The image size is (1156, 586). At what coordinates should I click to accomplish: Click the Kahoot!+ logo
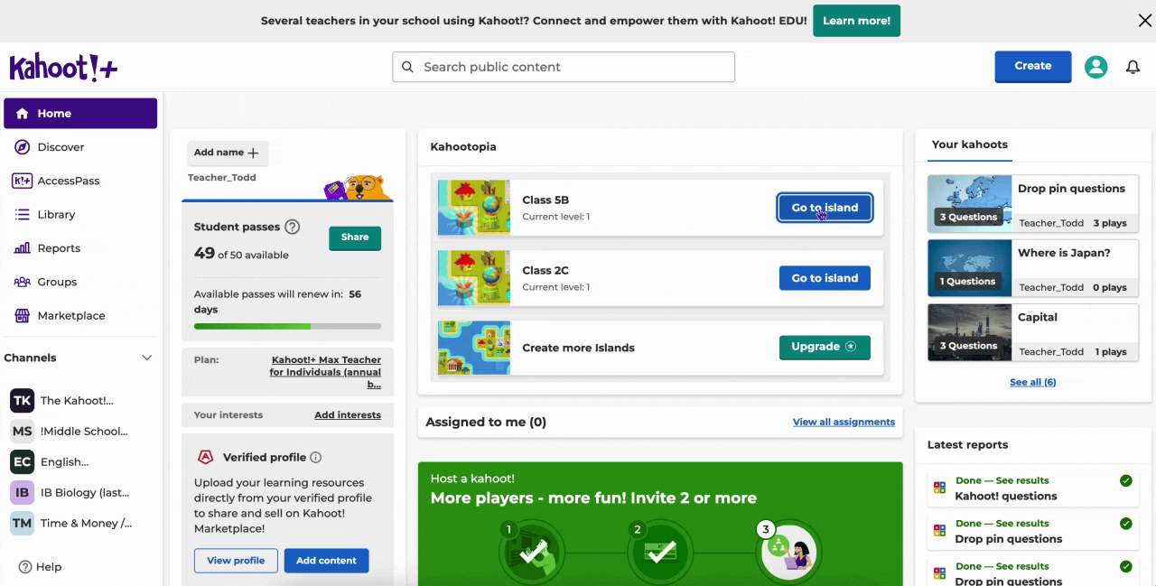[63, 68]
